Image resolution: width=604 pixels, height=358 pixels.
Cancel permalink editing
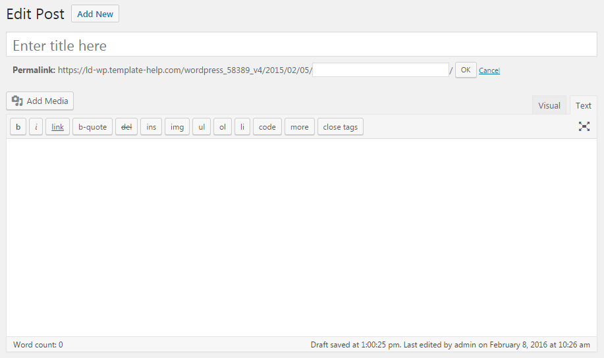[489, 70]
